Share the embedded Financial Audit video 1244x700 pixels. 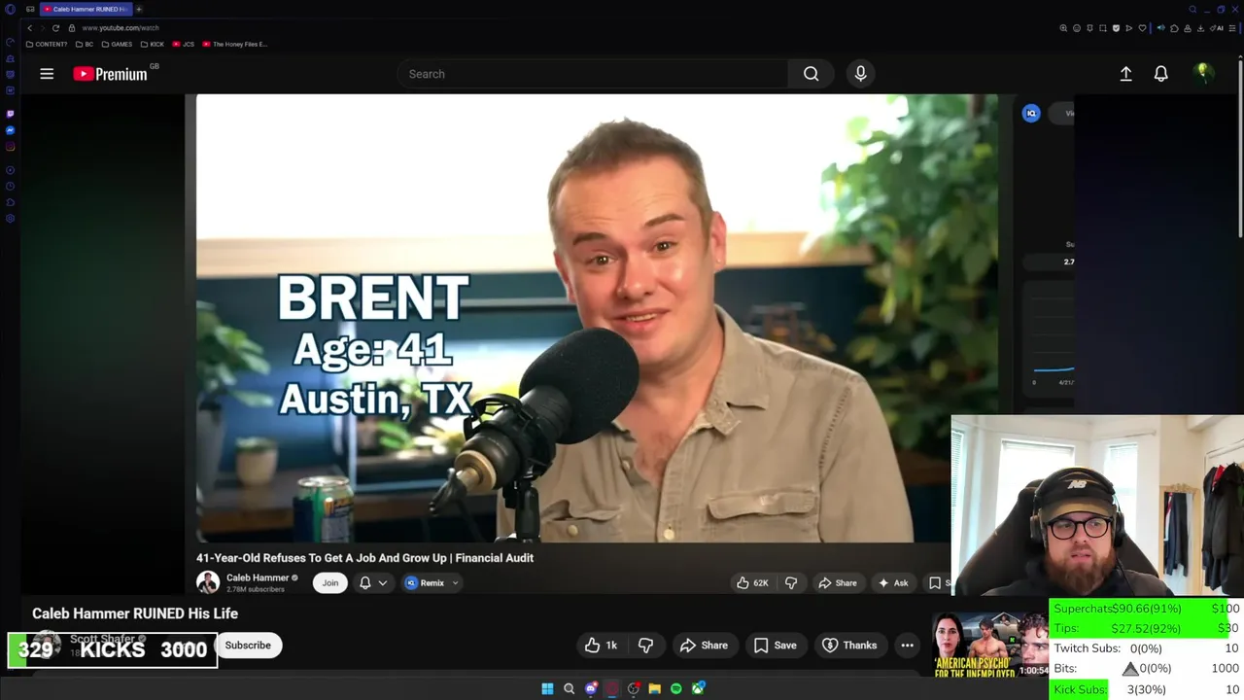pos(837,583)
